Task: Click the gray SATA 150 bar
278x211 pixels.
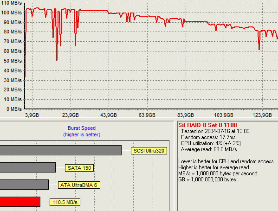Action: tap(28, 167)
